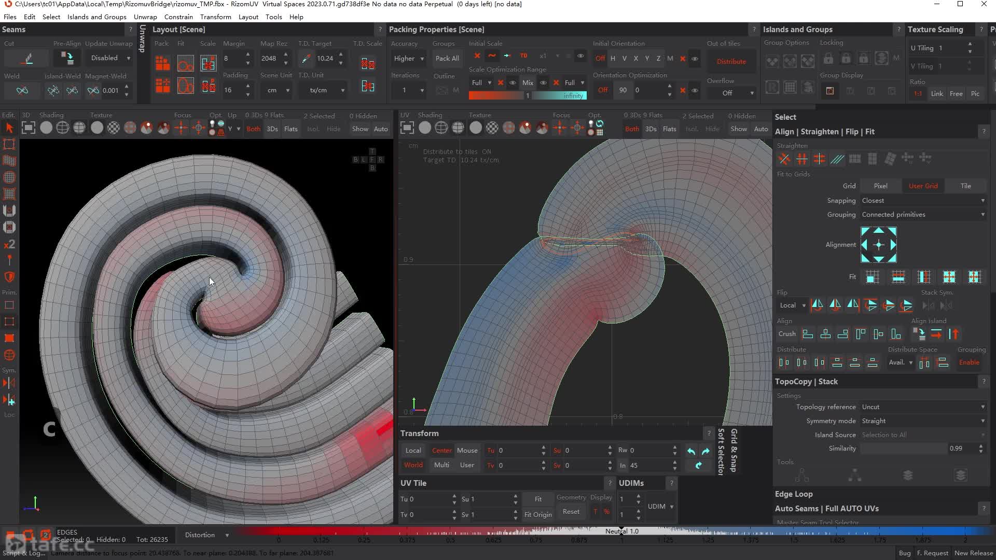The height and width of the screenshot is (560, 996).
Task: Click the first Locking padlock icon
Action: point(828,58)
